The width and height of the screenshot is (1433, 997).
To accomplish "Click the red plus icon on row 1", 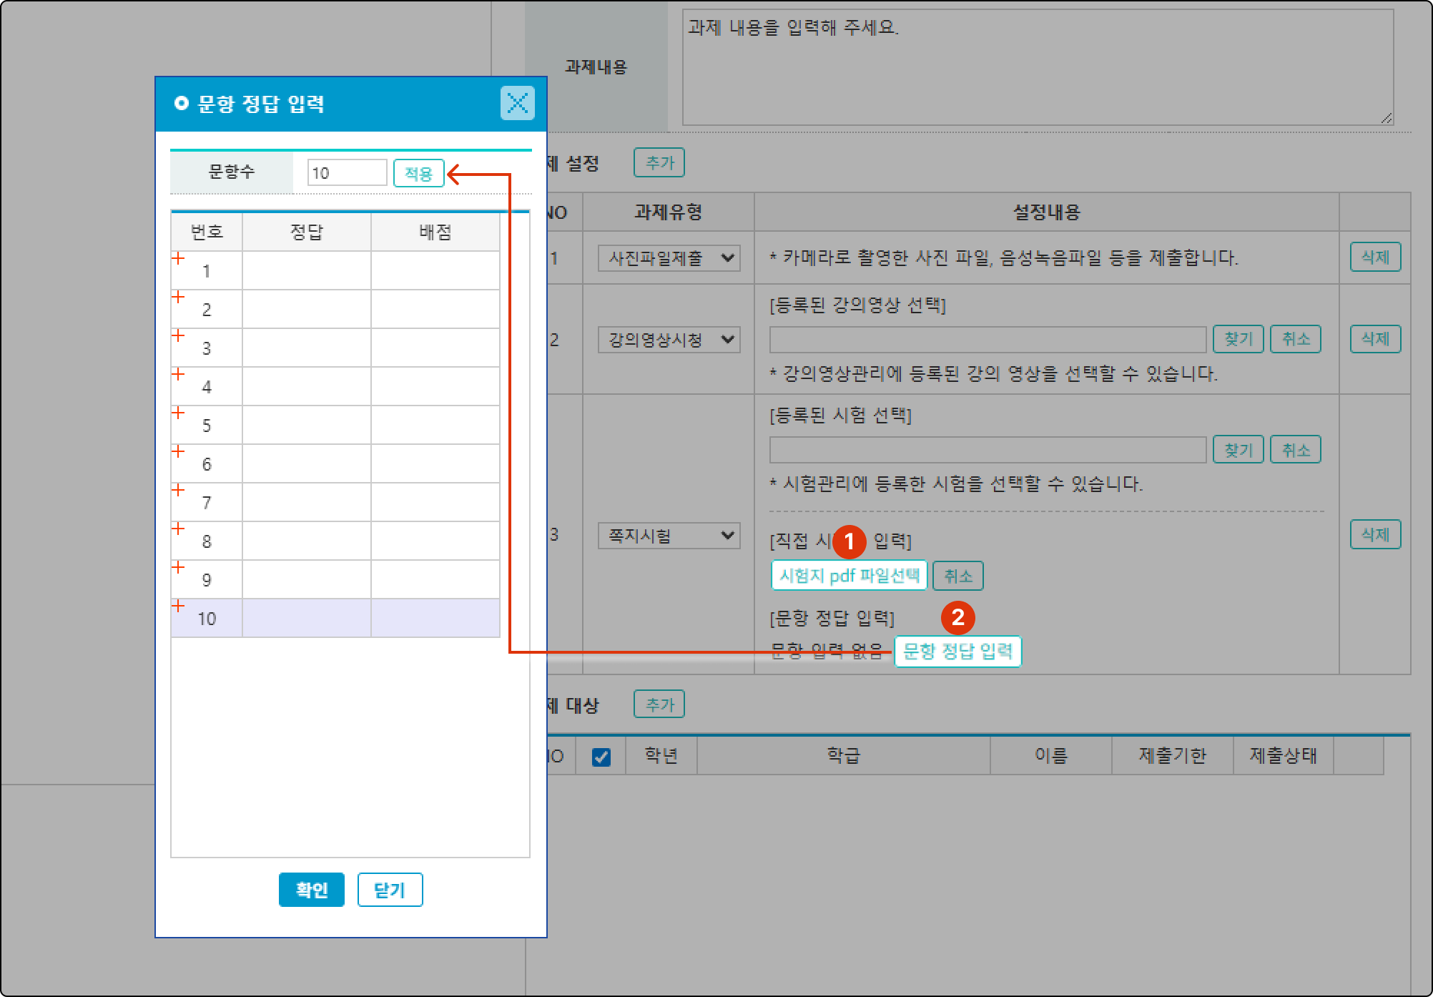I will pos(179,258).
